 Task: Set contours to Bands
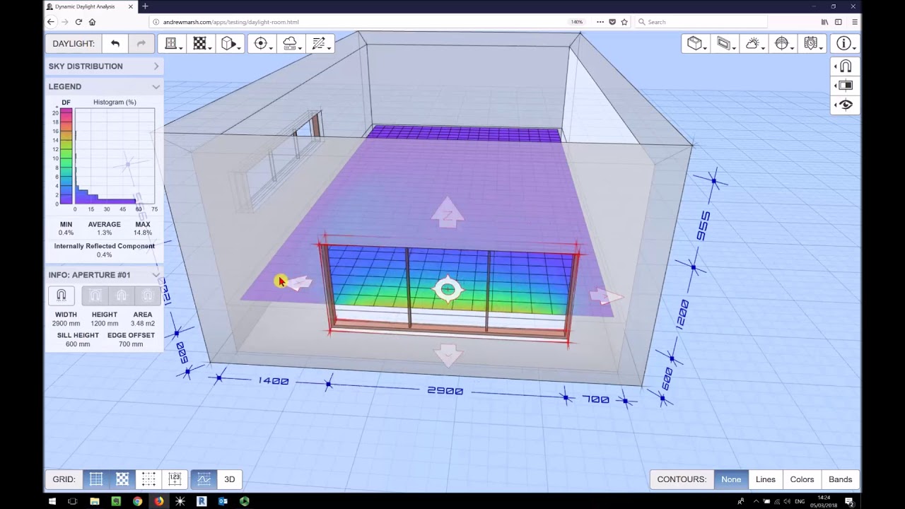[841, 479]
